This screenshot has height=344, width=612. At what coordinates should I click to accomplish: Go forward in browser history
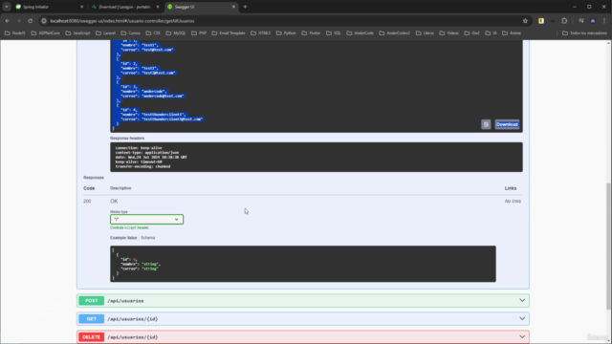point(19,21)
